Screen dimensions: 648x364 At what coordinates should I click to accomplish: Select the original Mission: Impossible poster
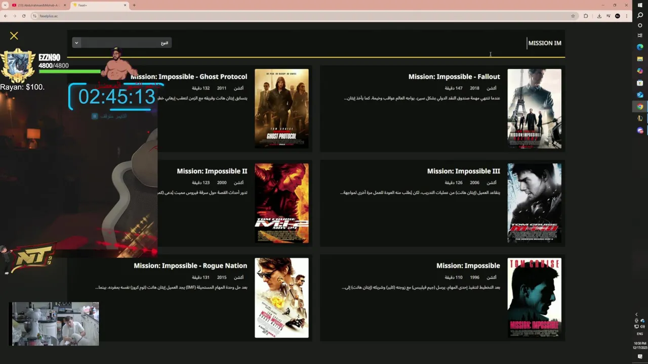(x=535, y=298)
